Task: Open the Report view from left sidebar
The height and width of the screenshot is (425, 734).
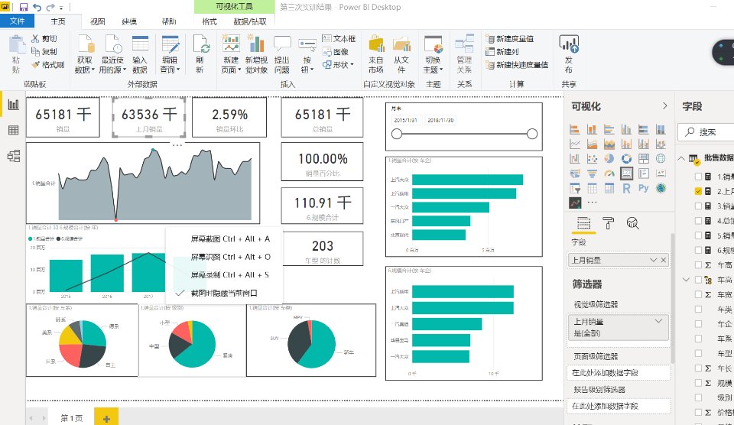Action: click(x=13, y=105)
